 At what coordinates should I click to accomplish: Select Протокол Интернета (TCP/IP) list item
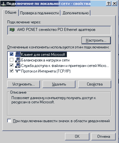(46, 71)
